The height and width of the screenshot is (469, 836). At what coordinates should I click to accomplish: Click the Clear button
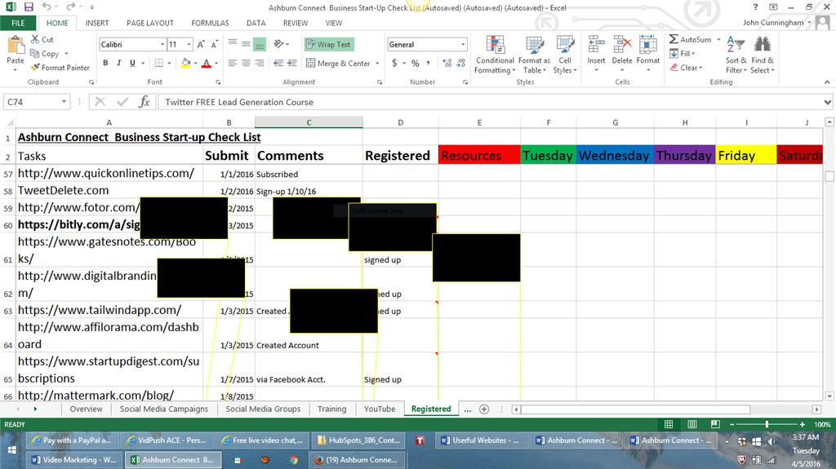[x=686, y=68]
